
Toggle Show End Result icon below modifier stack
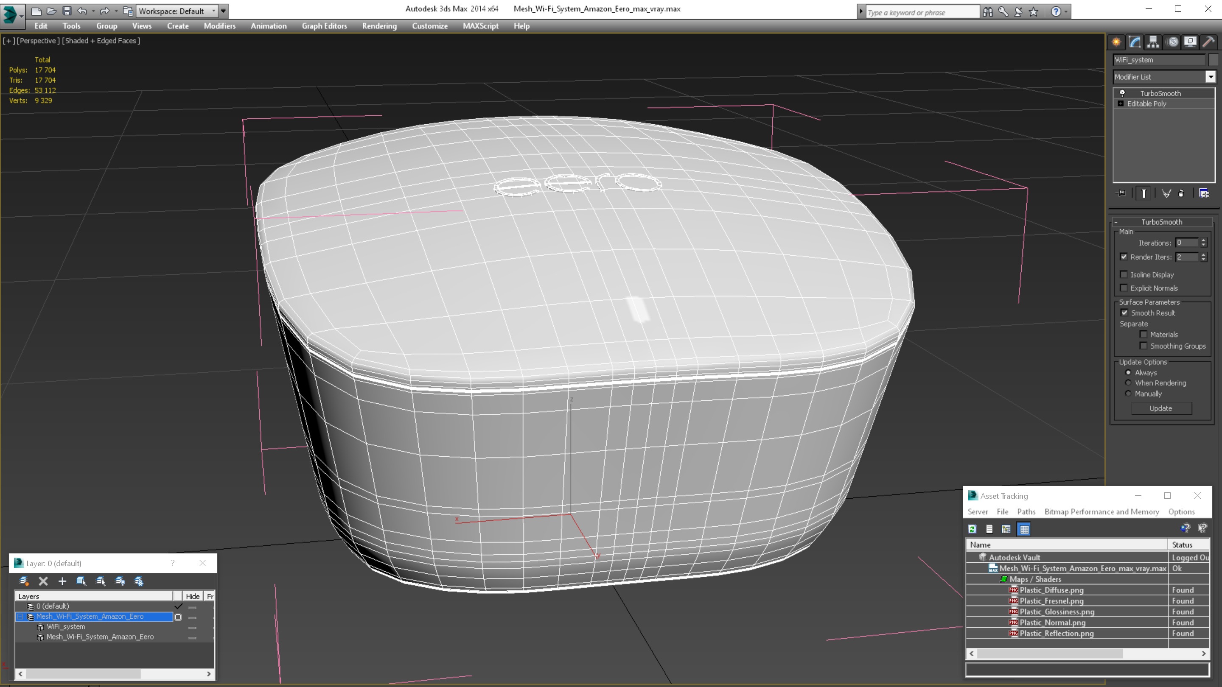coord(1144,193)
